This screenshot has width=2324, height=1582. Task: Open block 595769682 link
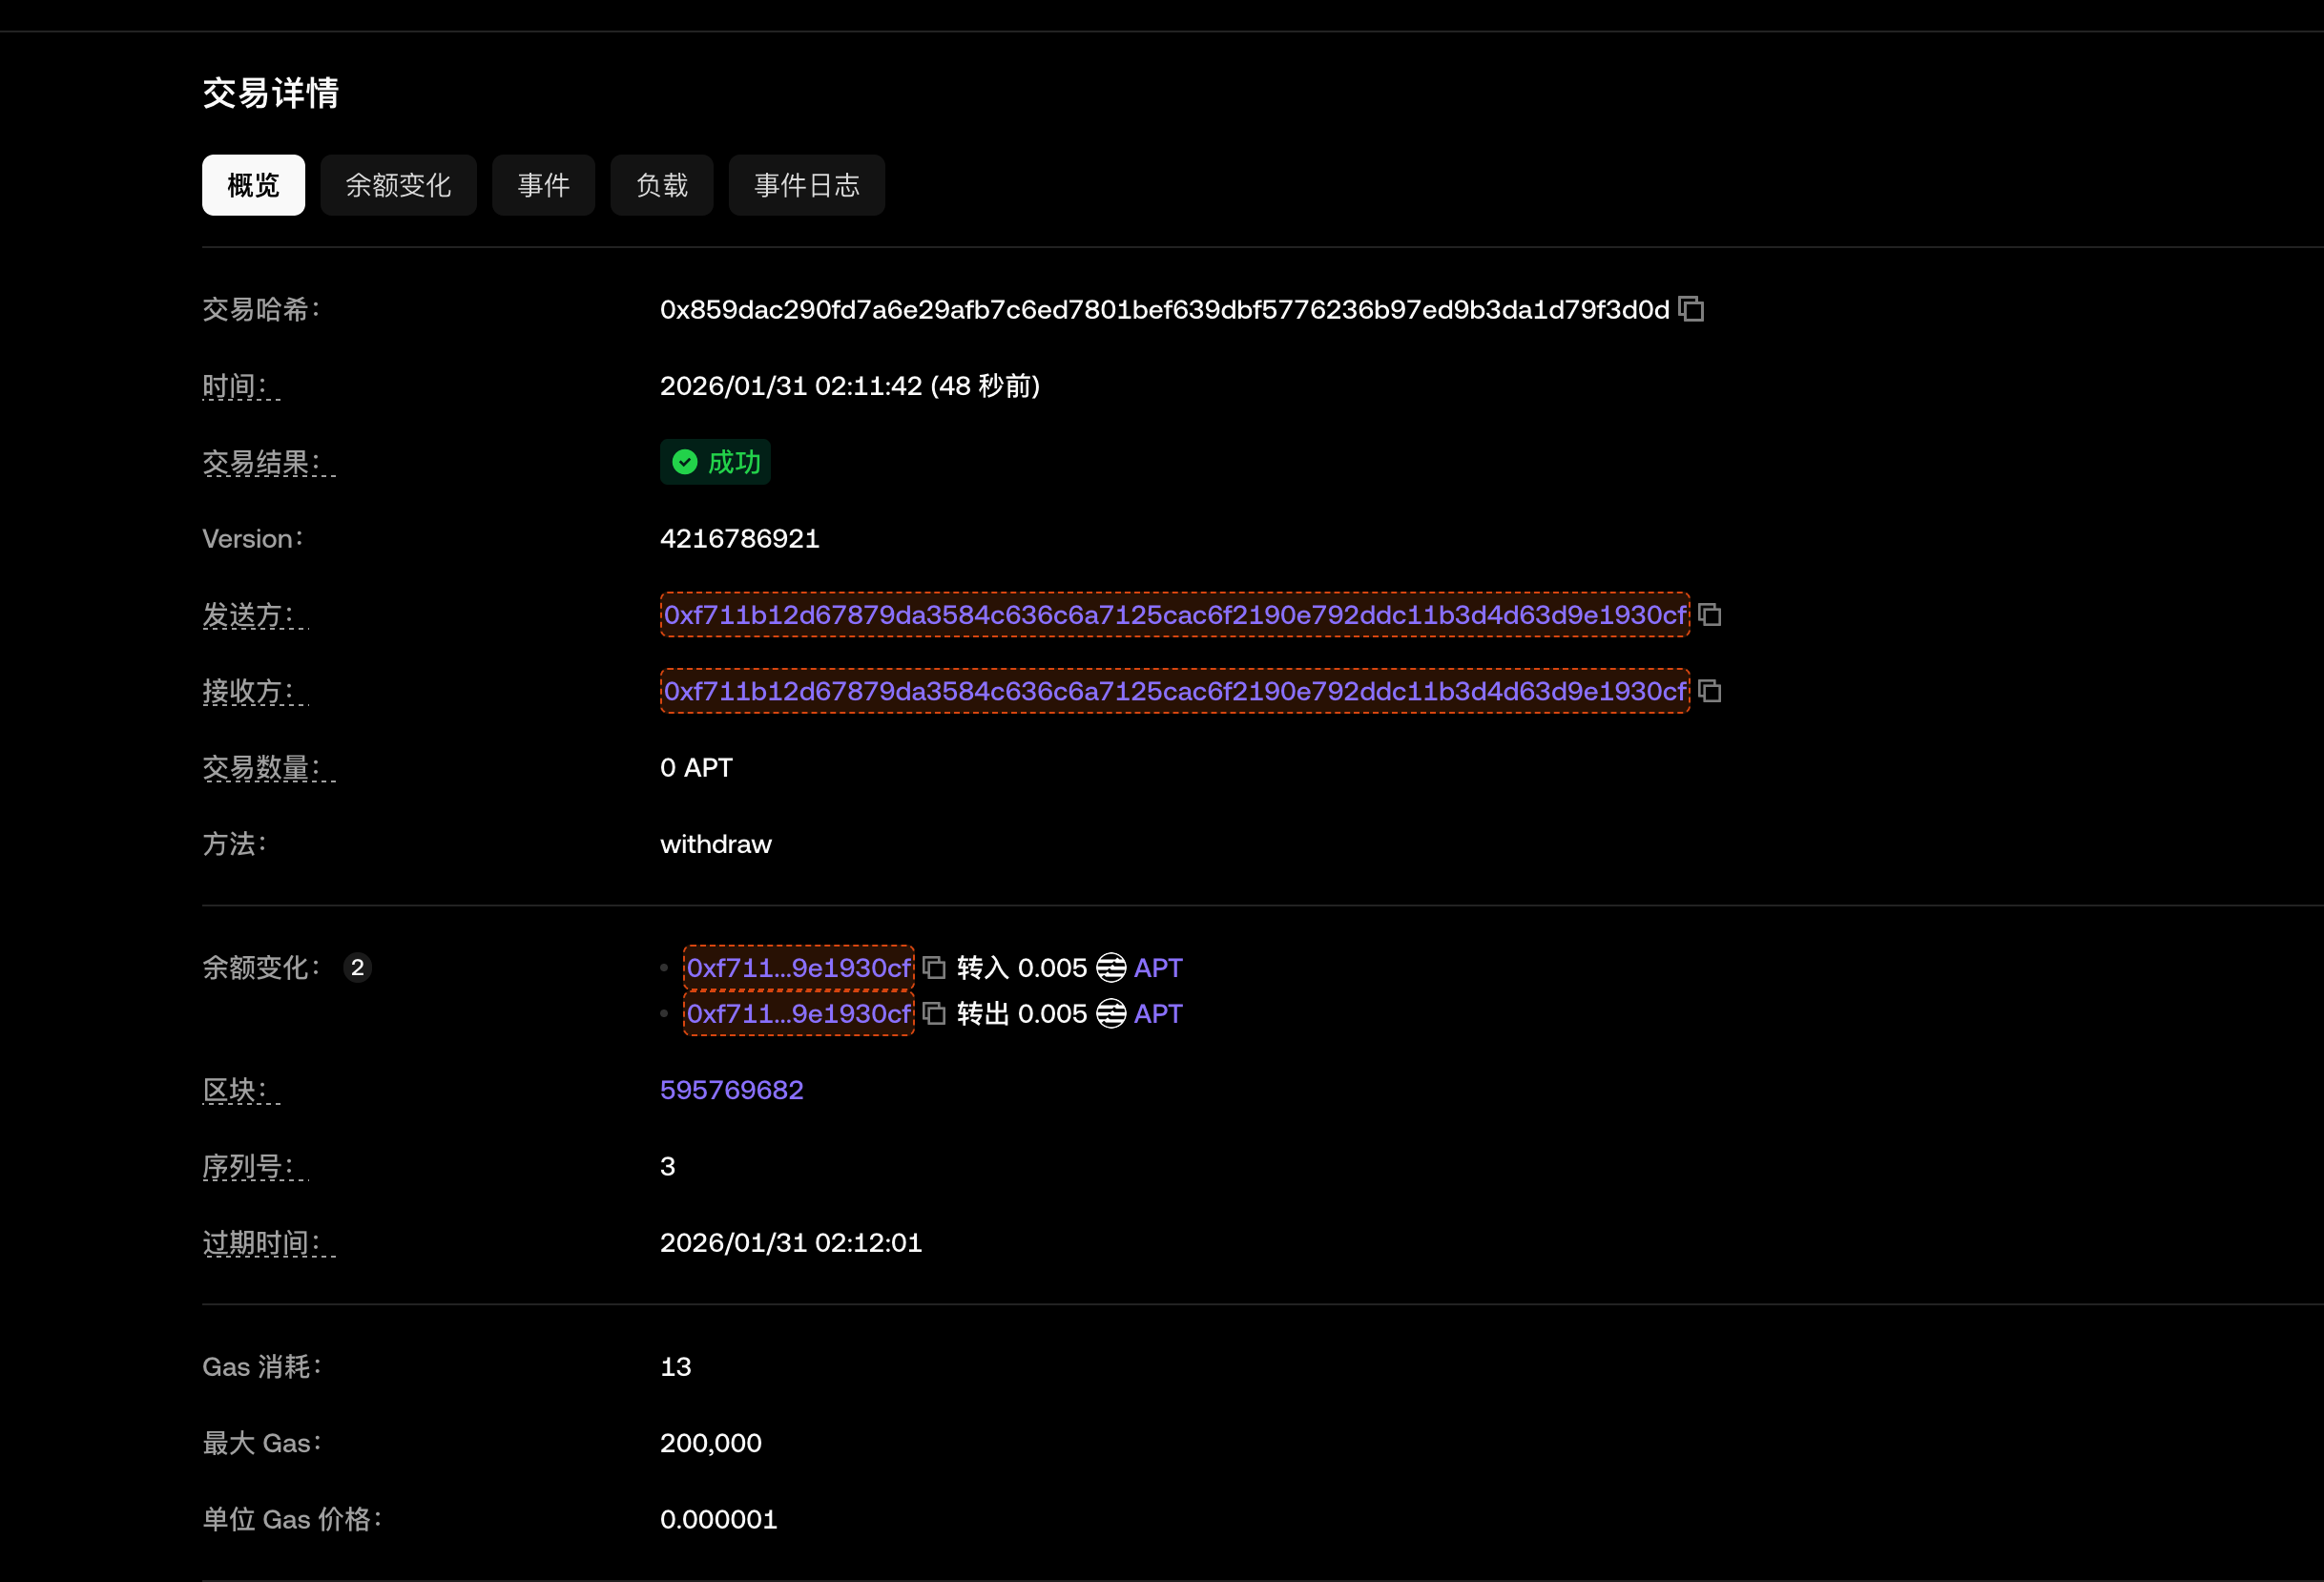pos(731,1089)
